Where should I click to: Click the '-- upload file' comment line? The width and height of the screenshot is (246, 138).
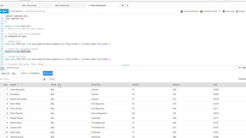coord(13,41)
